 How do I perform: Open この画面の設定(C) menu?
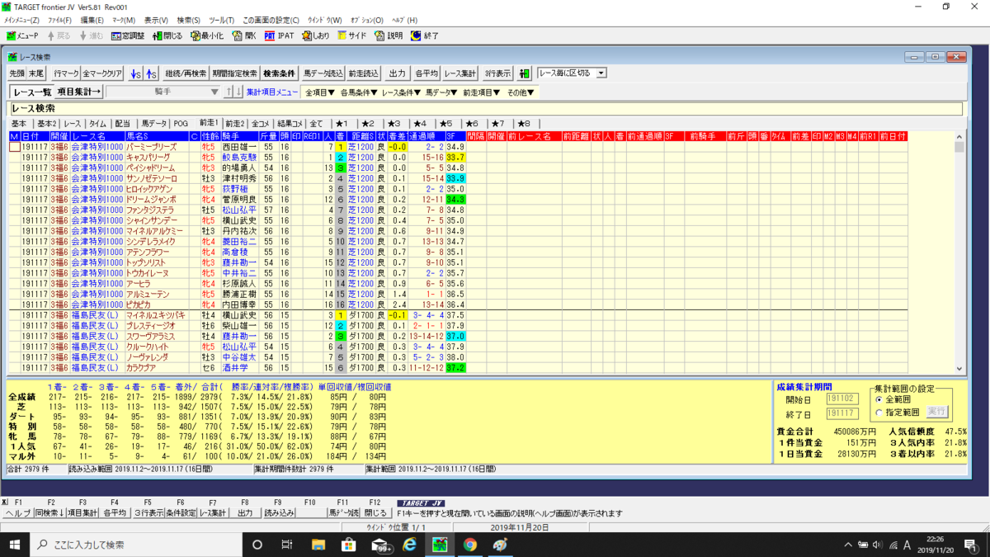coord(271,20)
